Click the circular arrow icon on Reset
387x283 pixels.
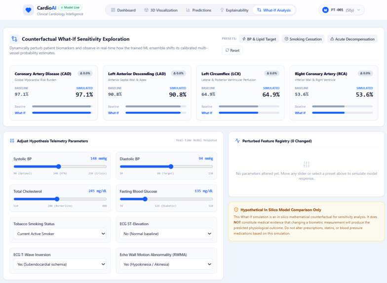point(227,50)
